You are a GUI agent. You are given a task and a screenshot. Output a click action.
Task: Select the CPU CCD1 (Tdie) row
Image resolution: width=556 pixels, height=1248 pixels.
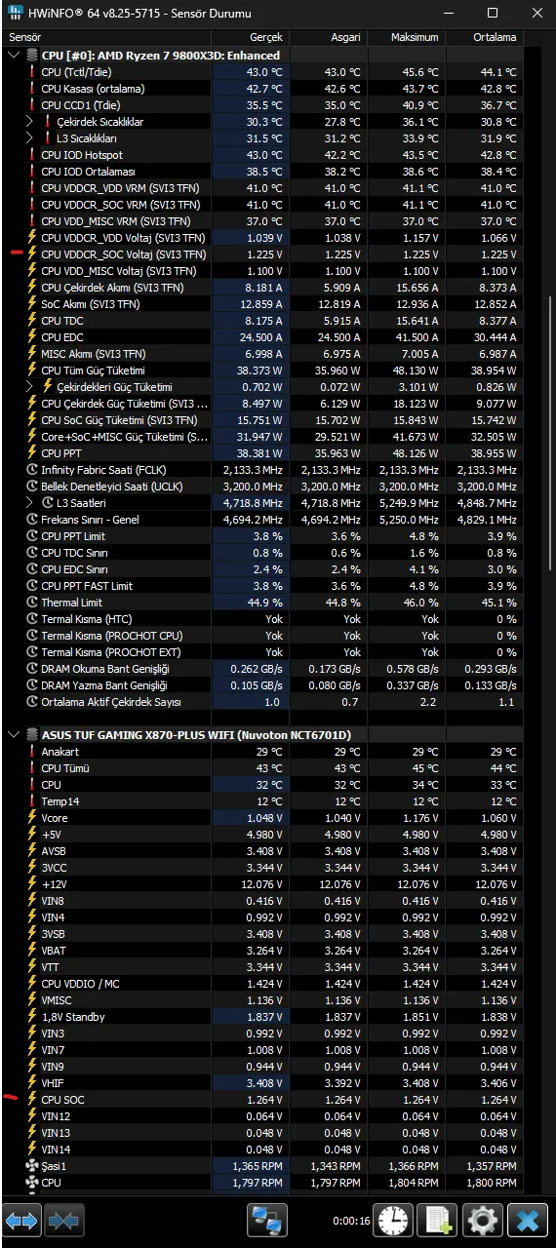pyautogui.click(x=263, y=105)
